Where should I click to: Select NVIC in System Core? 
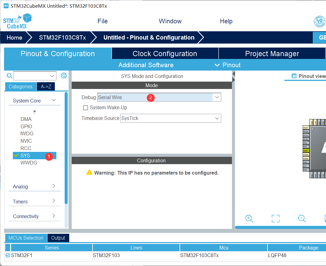pyautogui.click(x=26, y=141)
